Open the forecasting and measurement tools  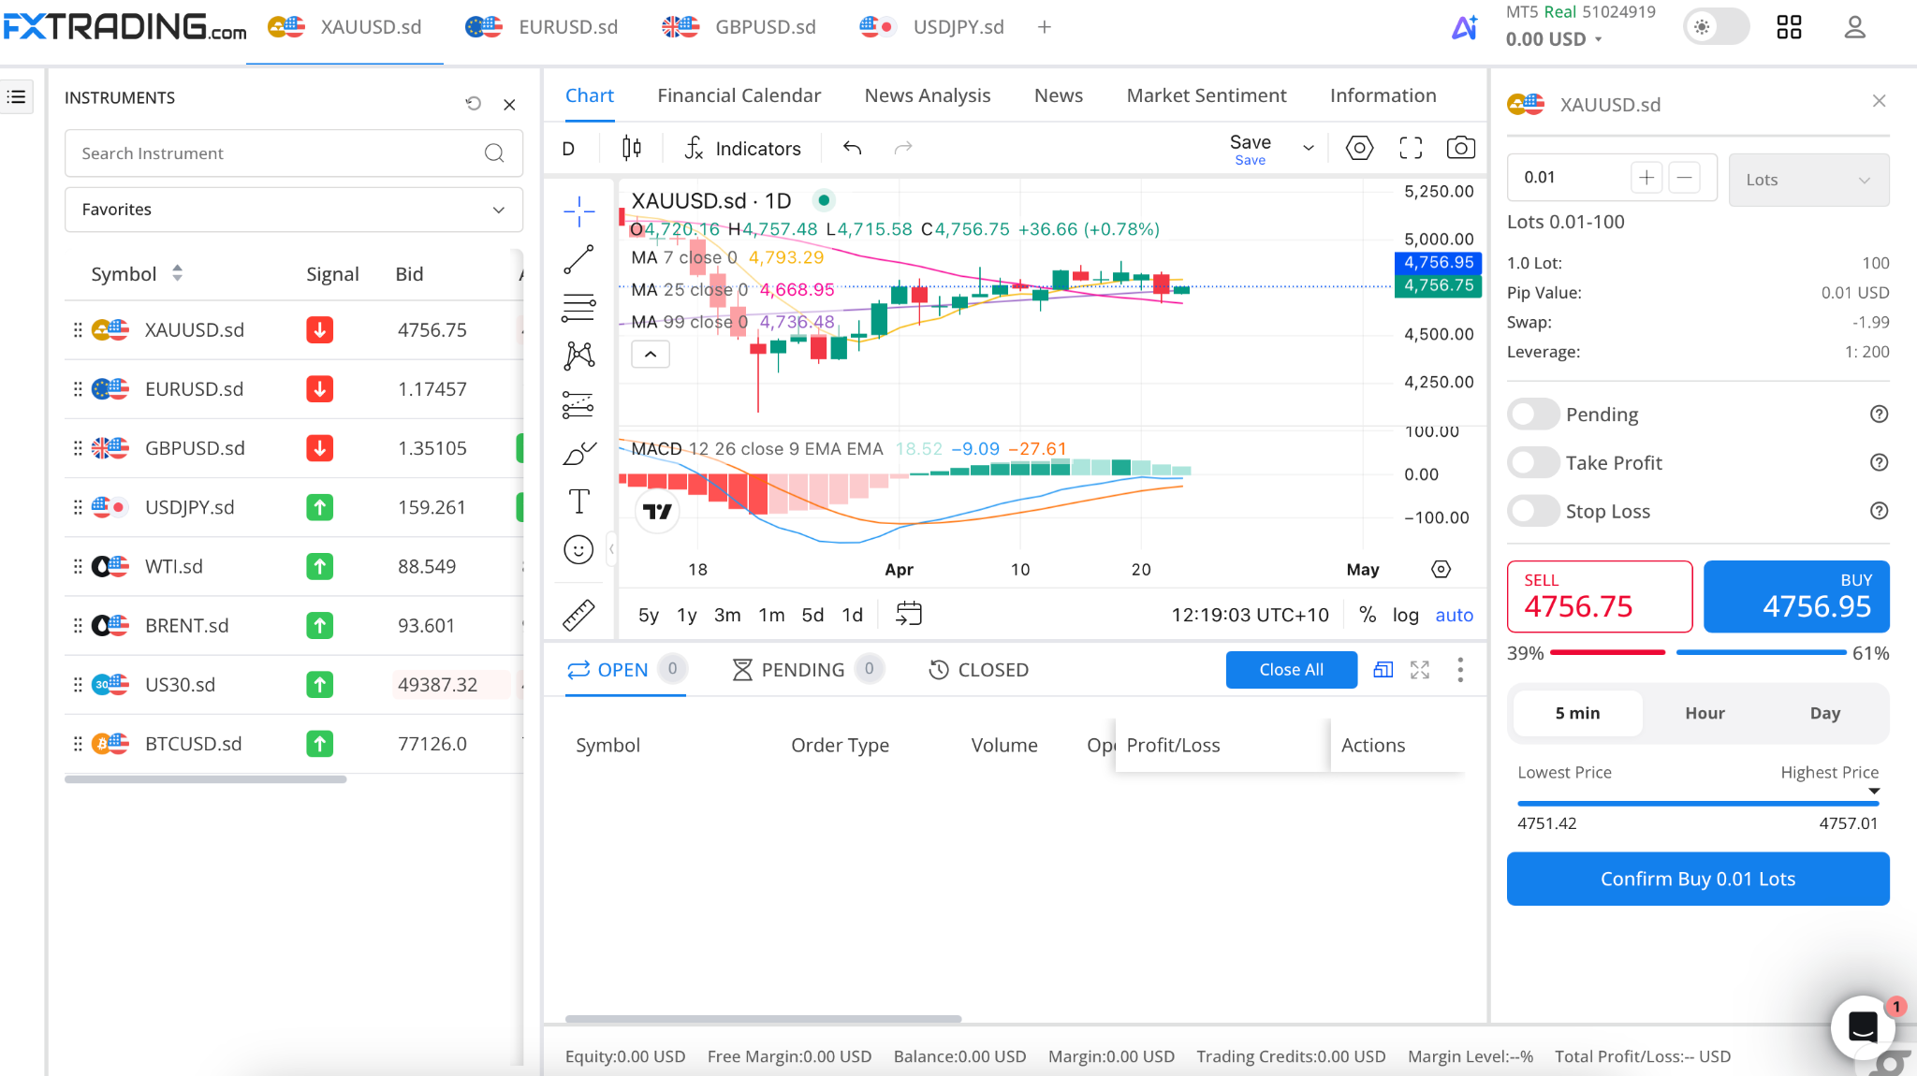[578, 405]
